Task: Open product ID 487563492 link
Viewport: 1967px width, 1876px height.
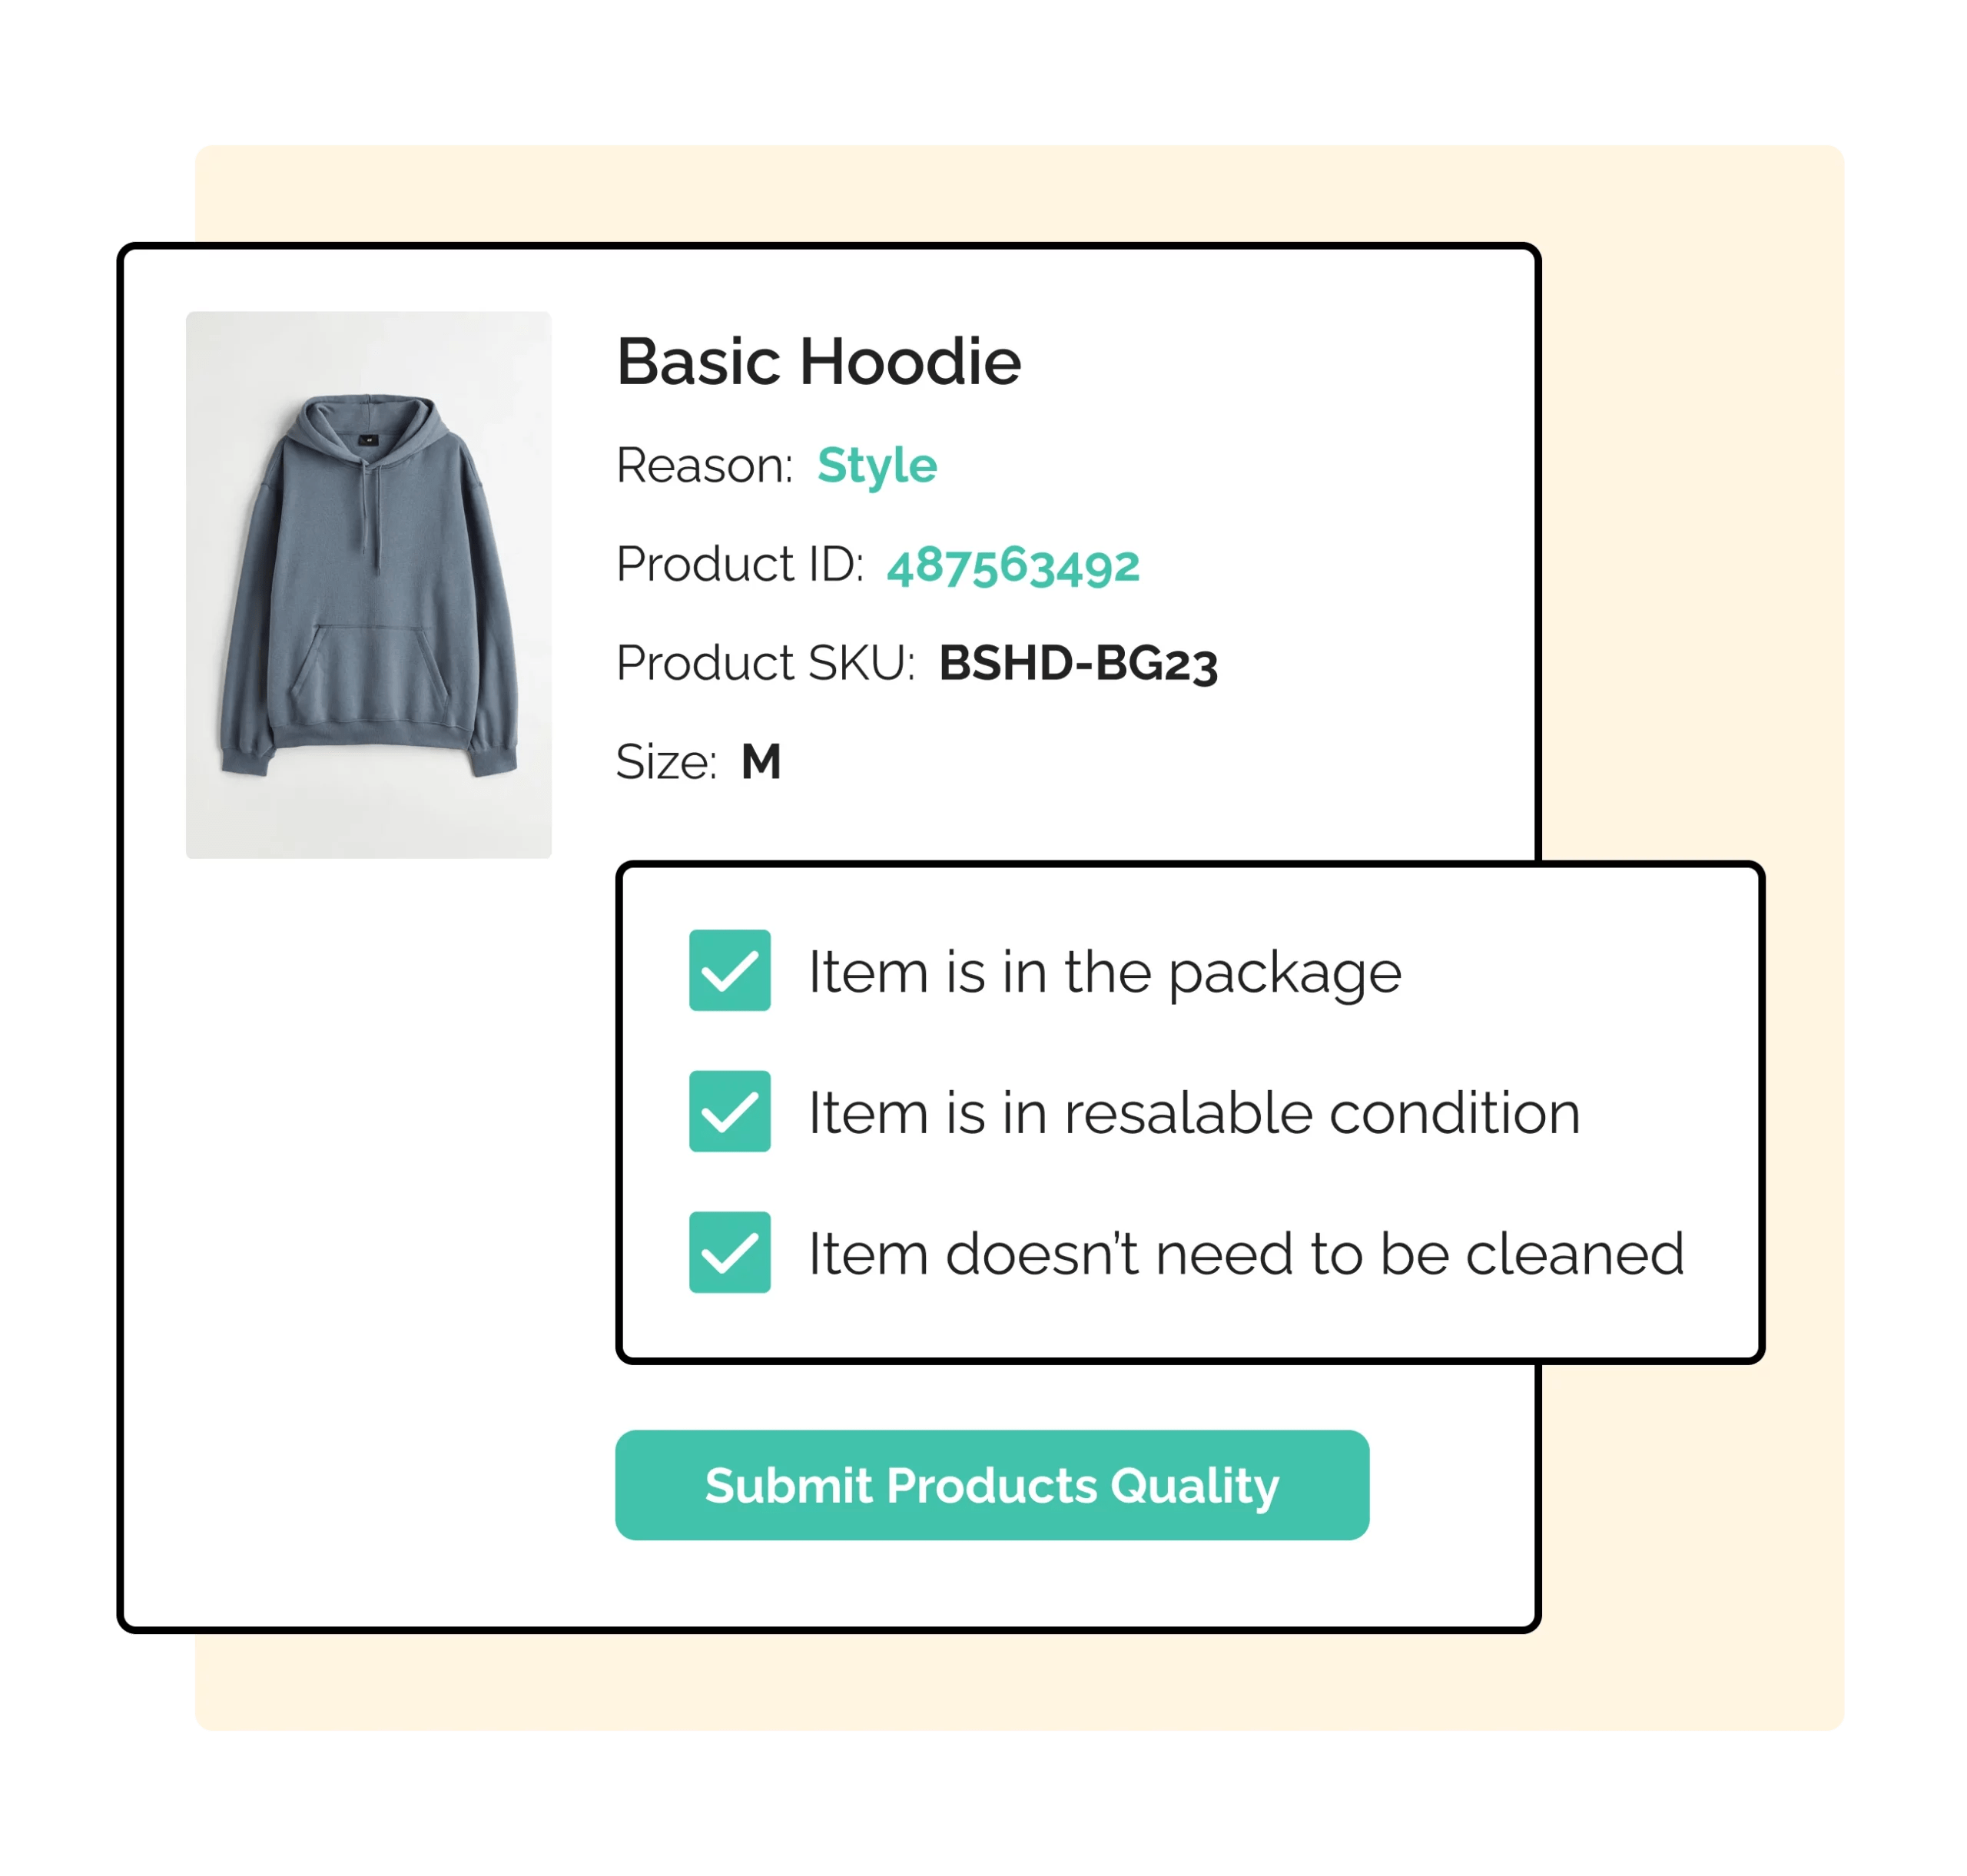Action: [1014, 565]
